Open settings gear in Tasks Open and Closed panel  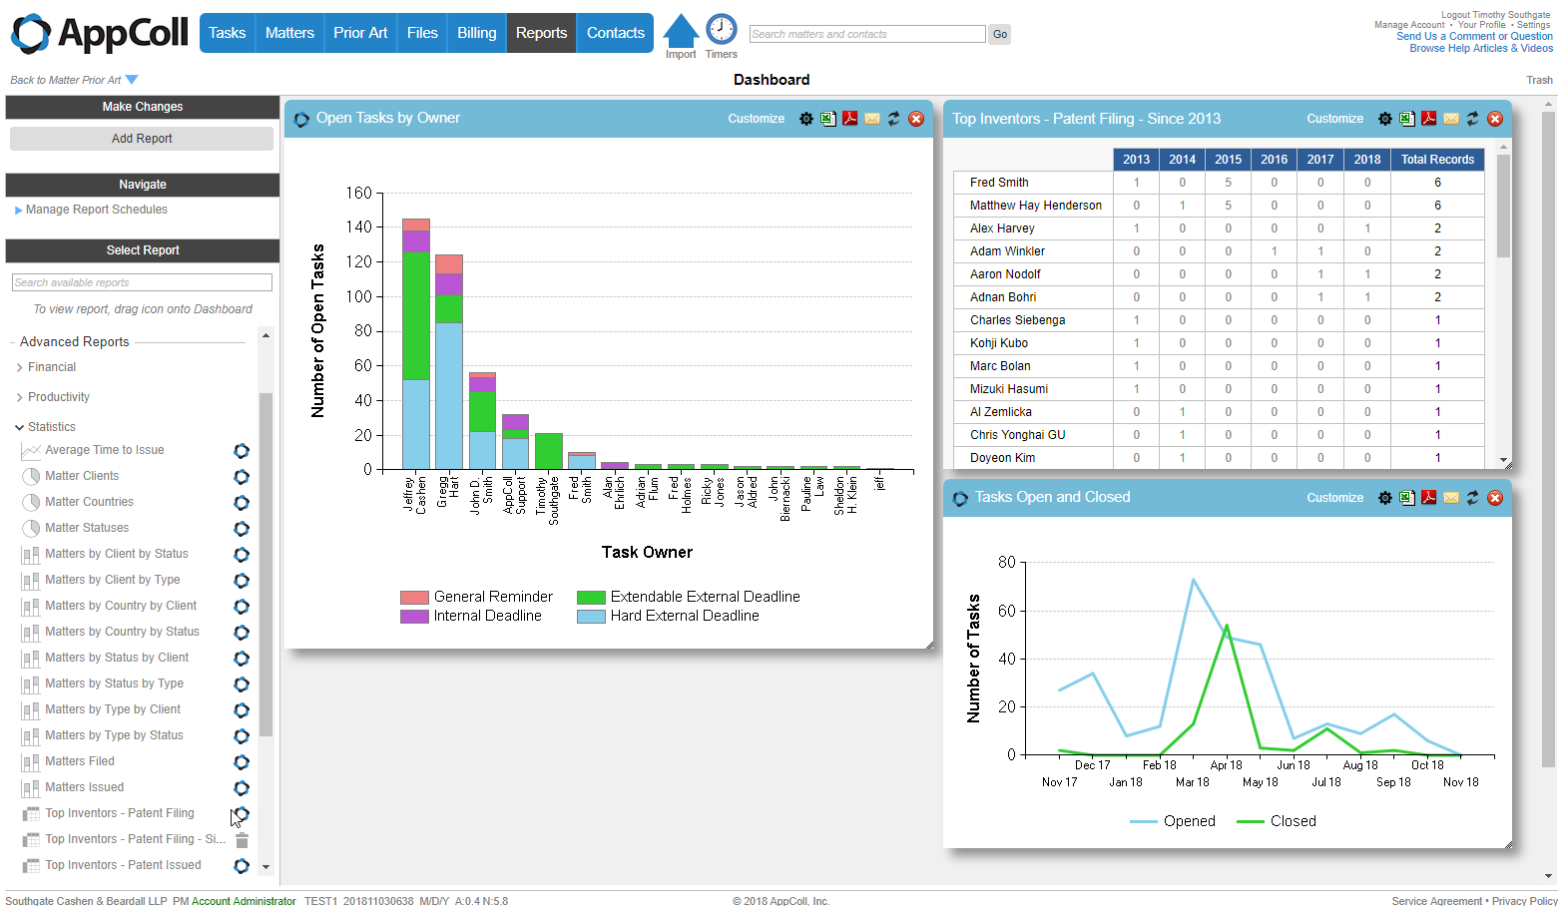1384,498
